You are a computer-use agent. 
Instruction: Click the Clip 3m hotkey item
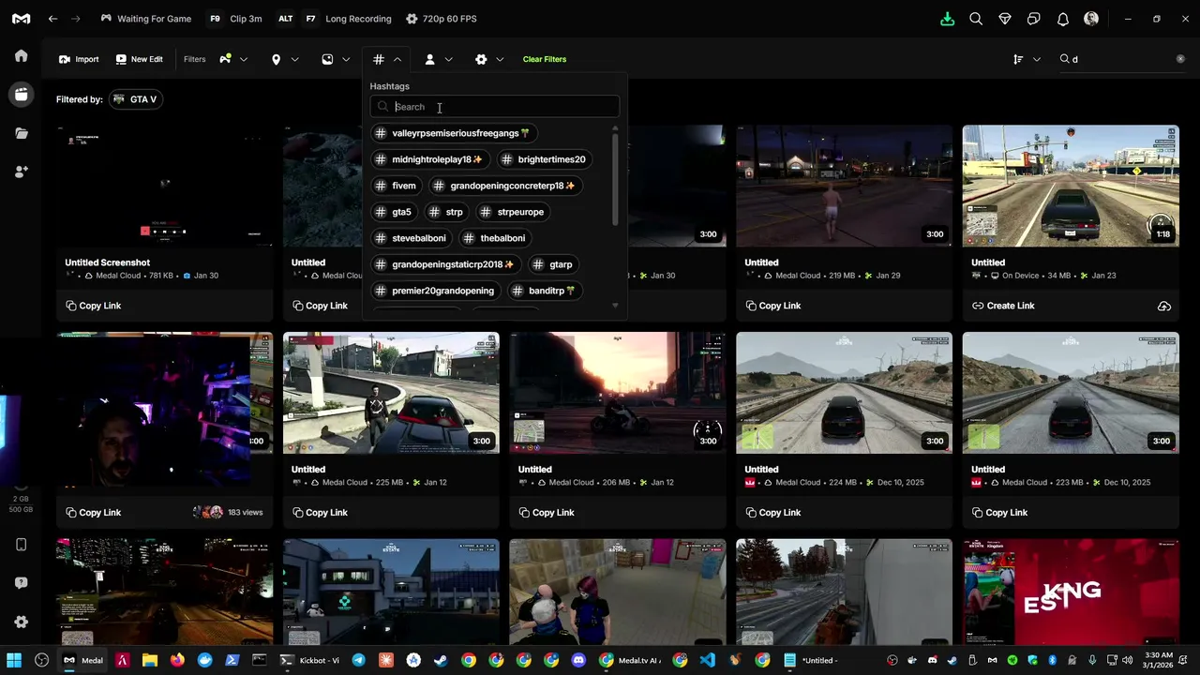coord(233,19)
